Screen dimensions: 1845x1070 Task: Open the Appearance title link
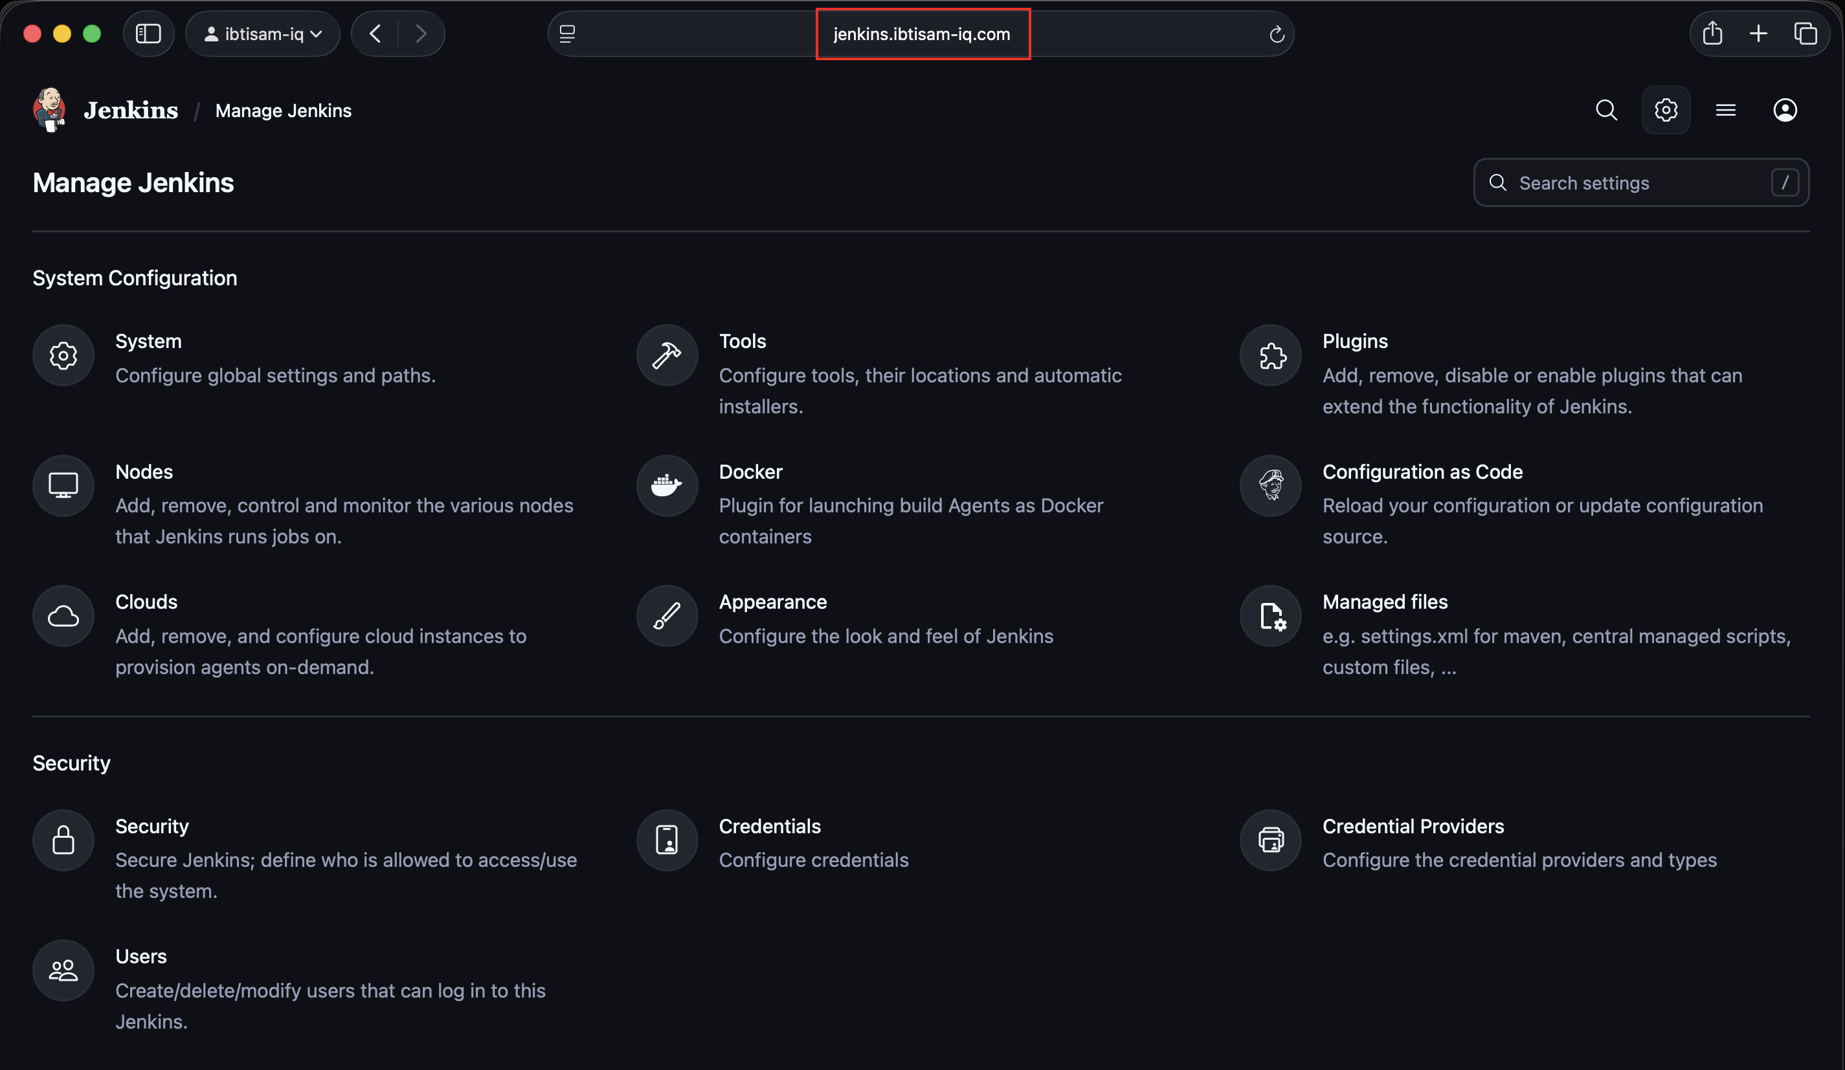coord(772,602)
